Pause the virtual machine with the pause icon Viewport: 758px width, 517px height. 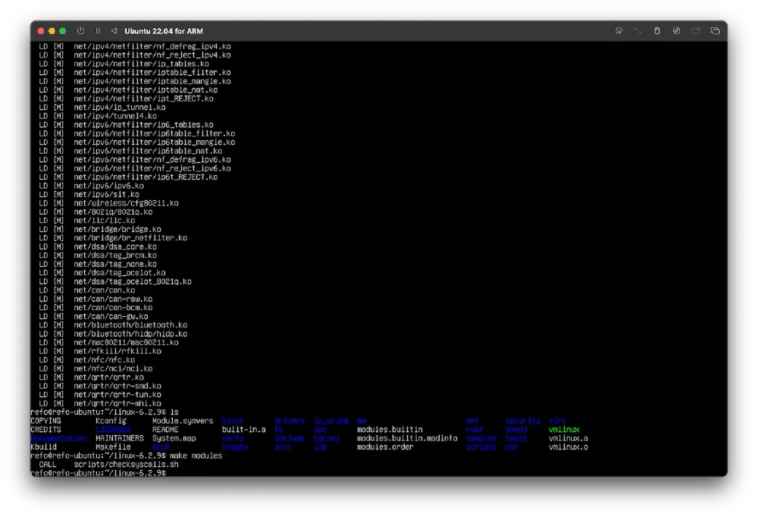tap(99, 31)
